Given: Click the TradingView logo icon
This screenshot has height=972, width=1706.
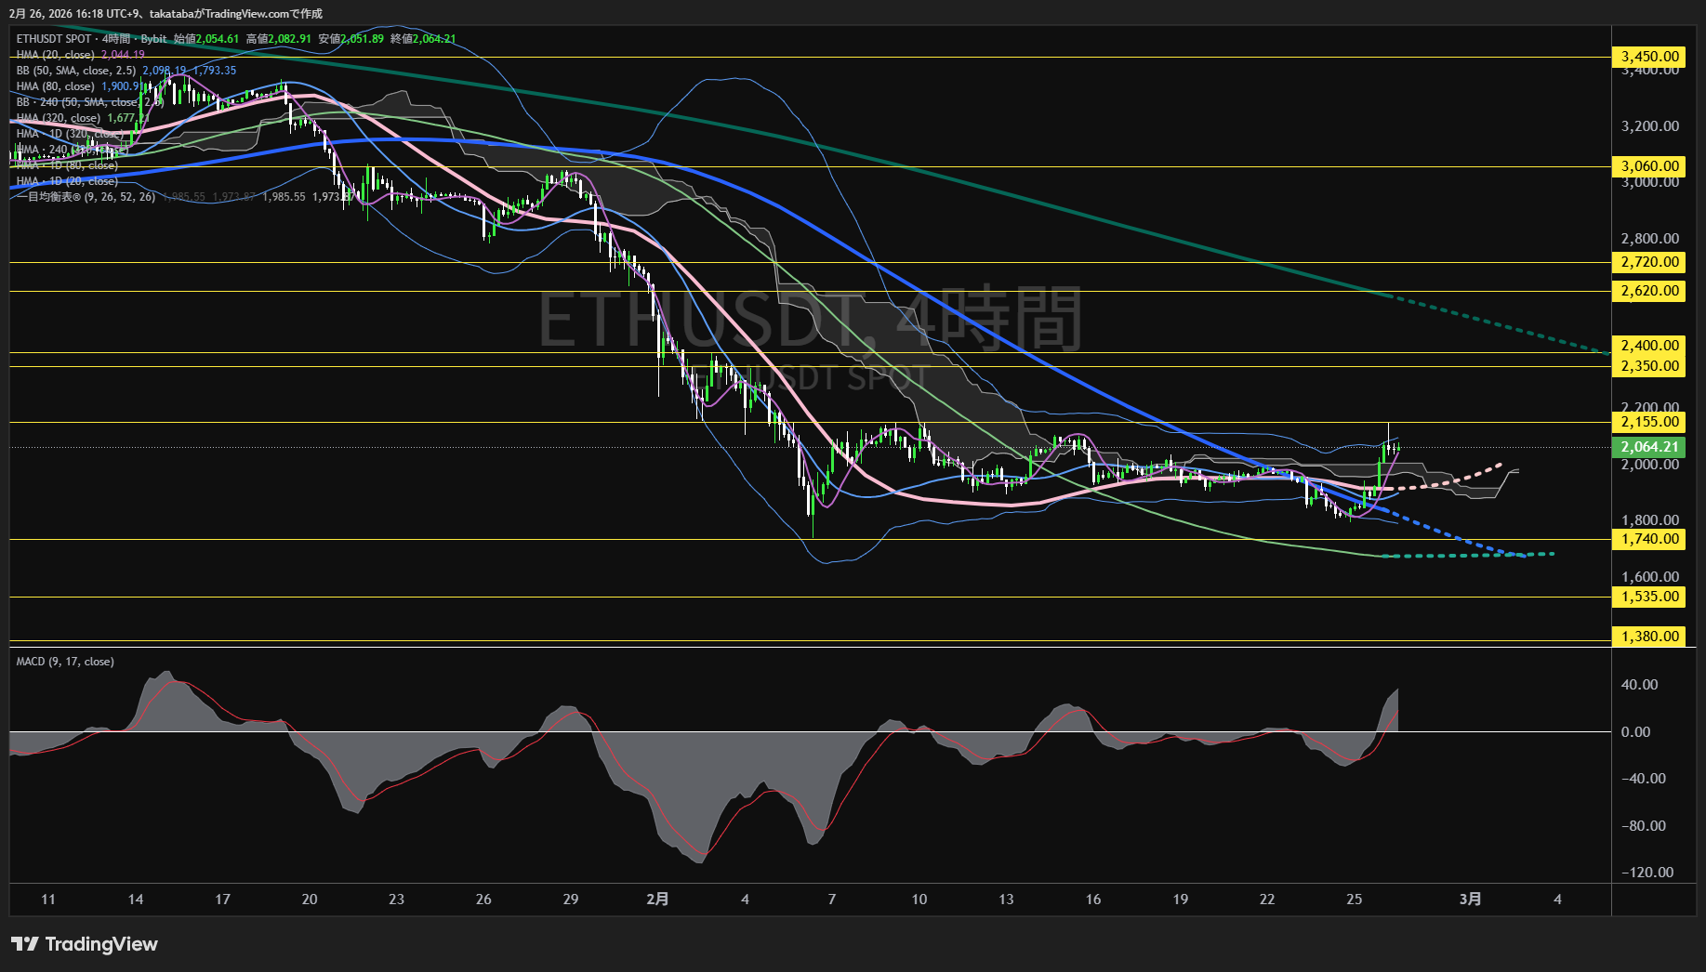Looking at the screenshot, I should tap(25, 944).
